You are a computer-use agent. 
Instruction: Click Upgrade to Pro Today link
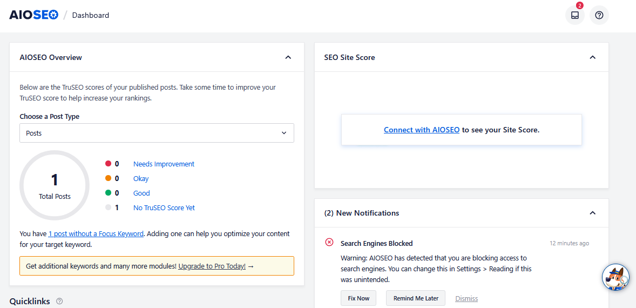tap(212, 266)
